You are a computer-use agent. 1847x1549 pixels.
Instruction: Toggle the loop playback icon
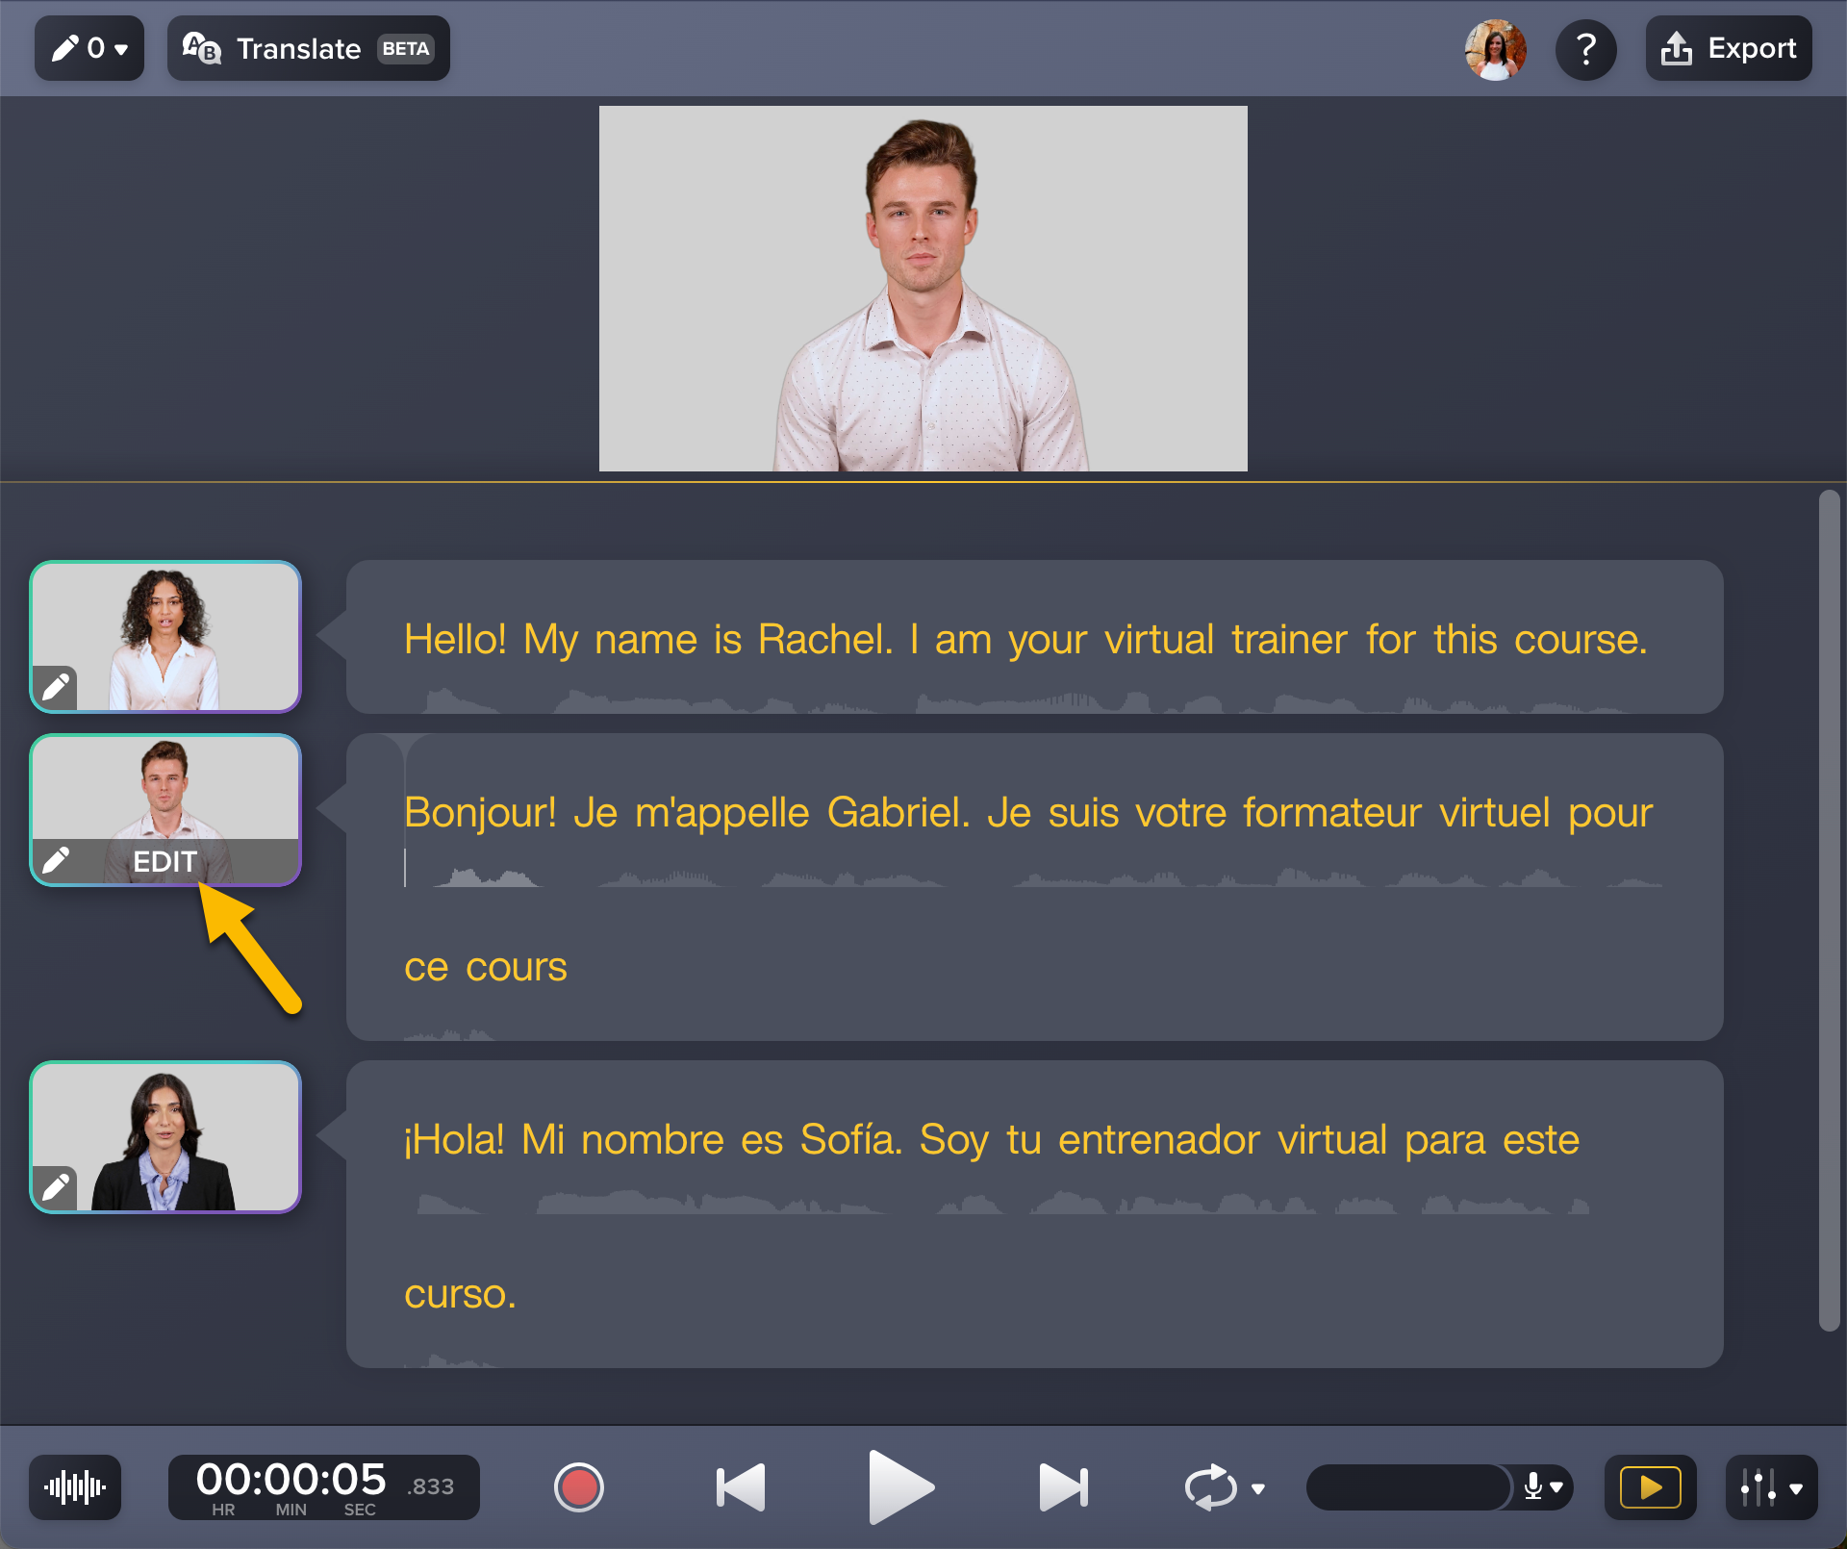[1210, 1487]
